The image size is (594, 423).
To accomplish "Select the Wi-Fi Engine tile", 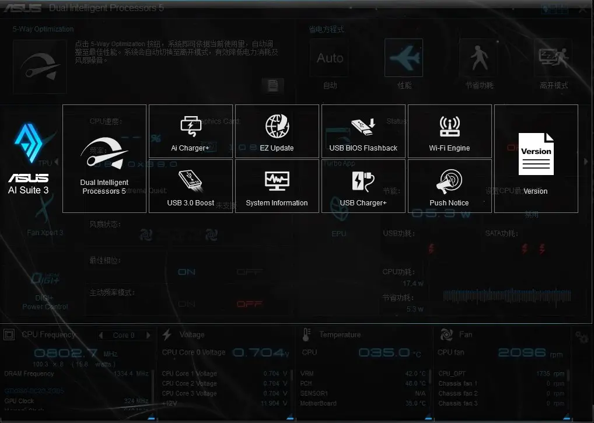I will pyautogui.click(x=450, y=131).
